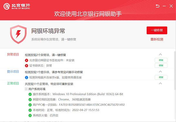
Task: Click blue info icon beside 京e盾 notice
Action: pyautogui.click(x=26, y=78)
